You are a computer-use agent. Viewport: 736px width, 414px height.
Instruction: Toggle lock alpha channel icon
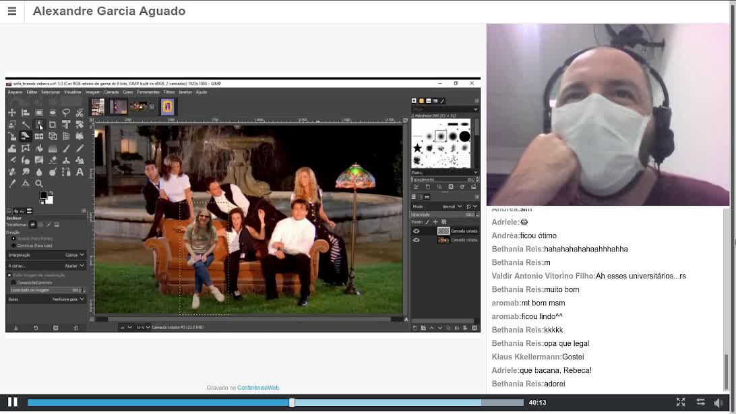(443, 222)
